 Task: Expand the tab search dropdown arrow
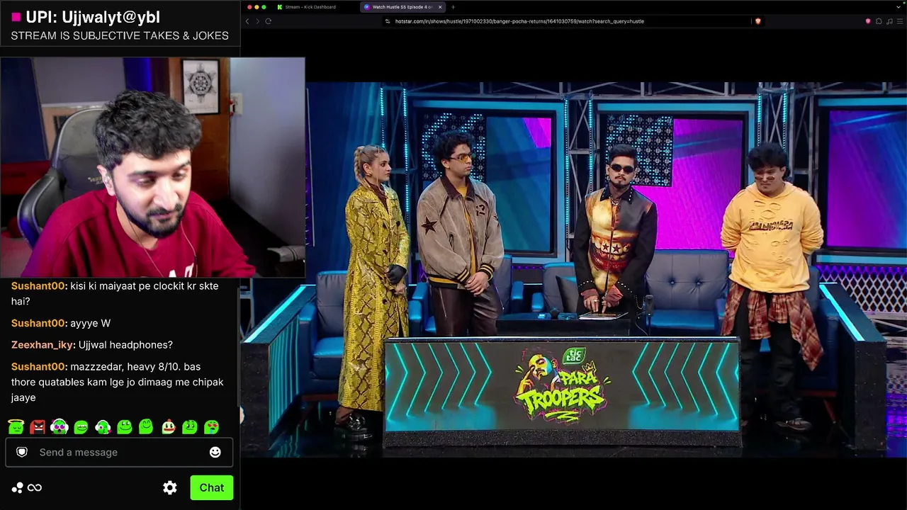[900, 7]
